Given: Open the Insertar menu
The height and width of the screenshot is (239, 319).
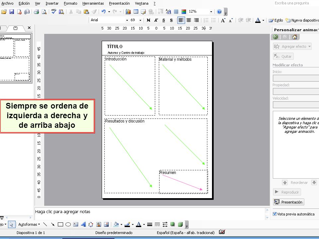Looking at the screenshot, I should click(x=52, y=3).
